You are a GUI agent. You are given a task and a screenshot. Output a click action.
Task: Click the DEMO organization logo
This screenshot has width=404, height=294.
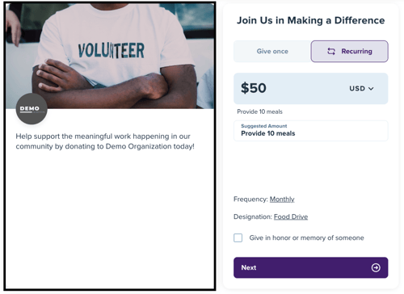pyautogui.click(x=32, y=109)
